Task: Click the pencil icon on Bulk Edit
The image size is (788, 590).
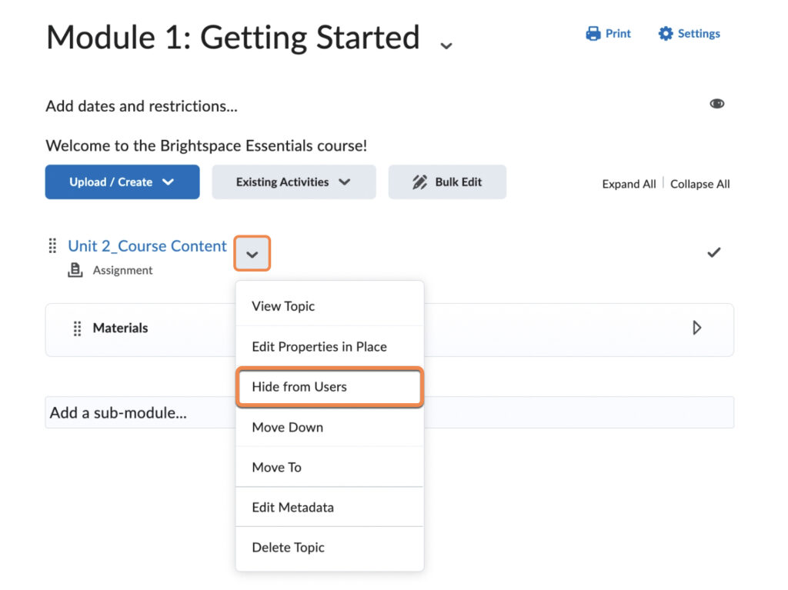Action: click(419, 182)
